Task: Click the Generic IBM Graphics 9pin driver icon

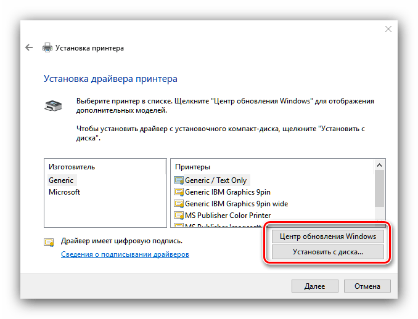Action: (179, 192)
